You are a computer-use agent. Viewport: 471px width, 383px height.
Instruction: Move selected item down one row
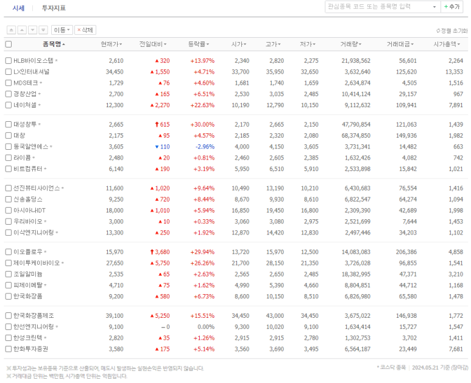click(33, 30)
